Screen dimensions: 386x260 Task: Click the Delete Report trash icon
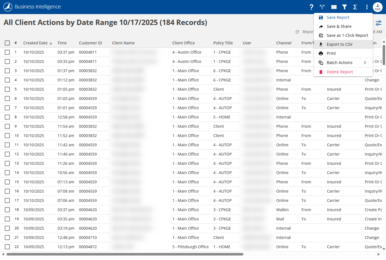click(x=321, y=72)
